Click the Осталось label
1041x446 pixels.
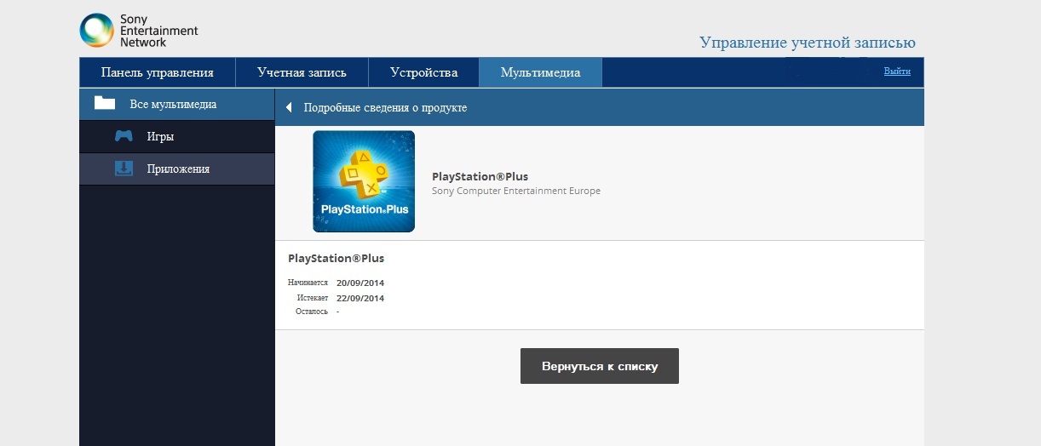[x=312, y=312]
